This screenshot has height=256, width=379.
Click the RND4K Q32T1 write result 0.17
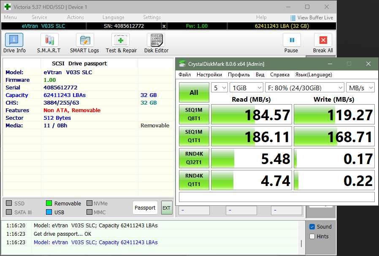tap(334, 158)
